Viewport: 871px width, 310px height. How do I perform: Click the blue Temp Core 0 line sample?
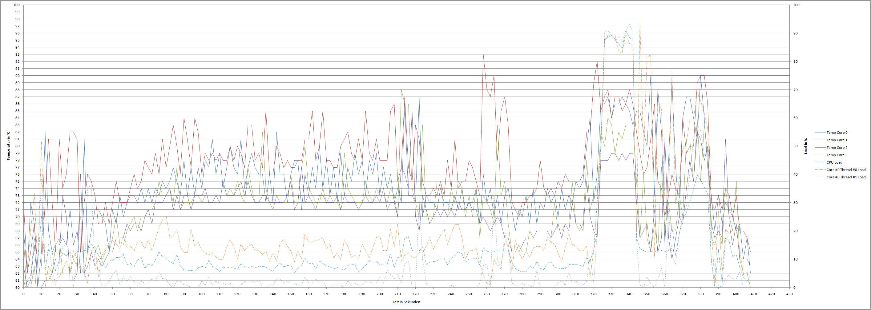coord(820,133)
